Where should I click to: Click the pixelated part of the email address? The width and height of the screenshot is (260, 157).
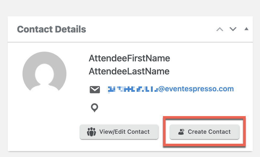pos(133,89)
